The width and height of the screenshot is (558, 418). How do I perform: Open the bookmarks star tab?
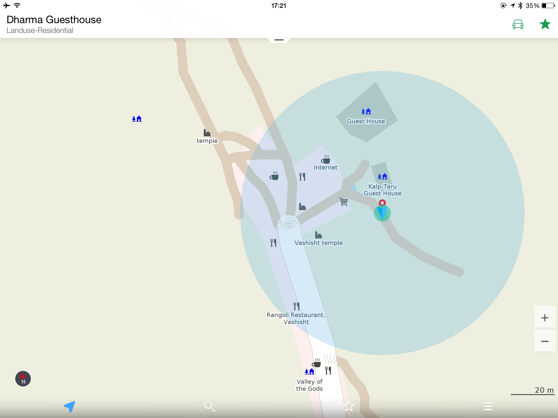[349, 406]
